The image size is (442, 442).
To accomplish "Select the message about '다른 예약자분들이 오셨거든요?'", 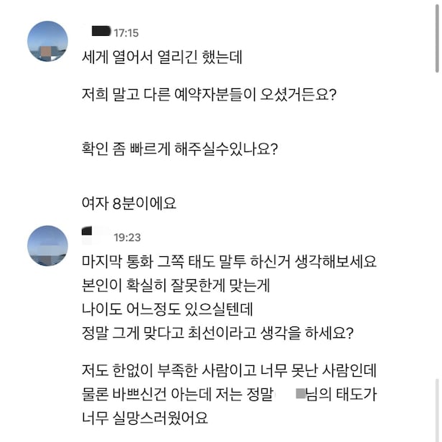I will [x=209, y=94].
